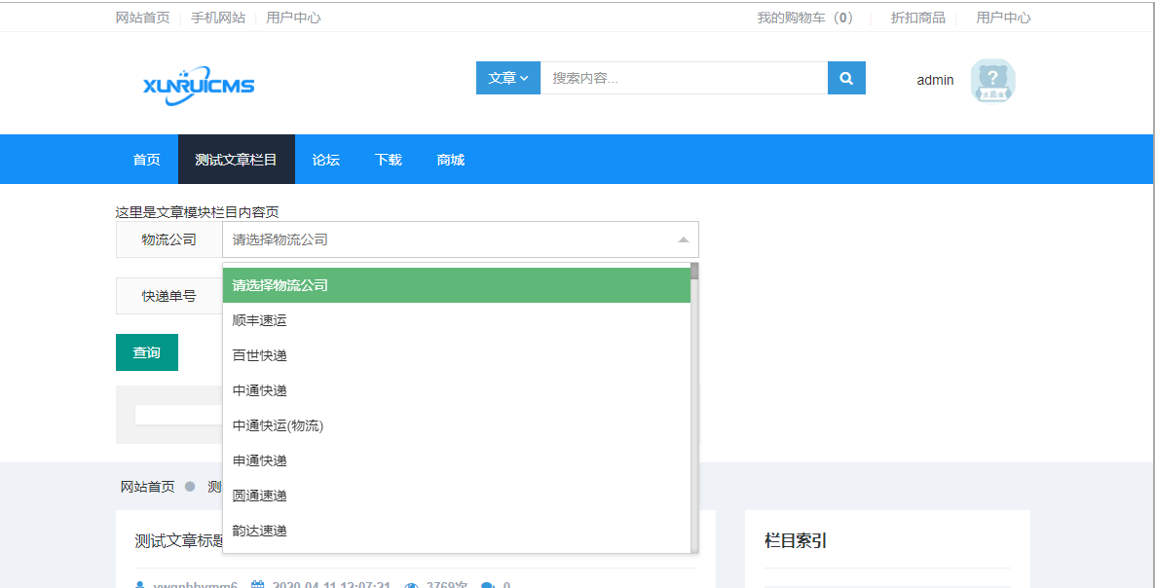Select 顺丰速运 from the list

click(457, 320)
